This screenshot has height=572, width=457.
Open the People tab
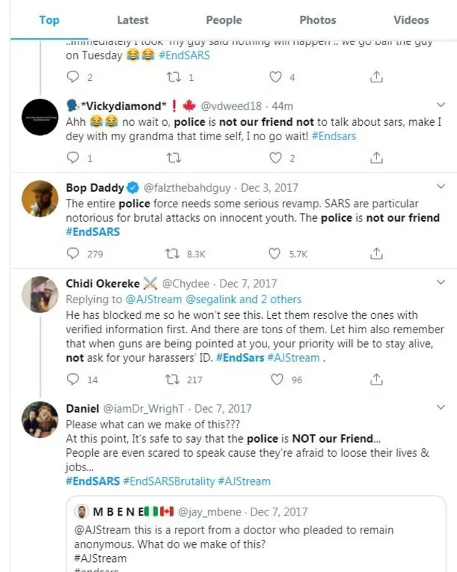click(224, 20)
